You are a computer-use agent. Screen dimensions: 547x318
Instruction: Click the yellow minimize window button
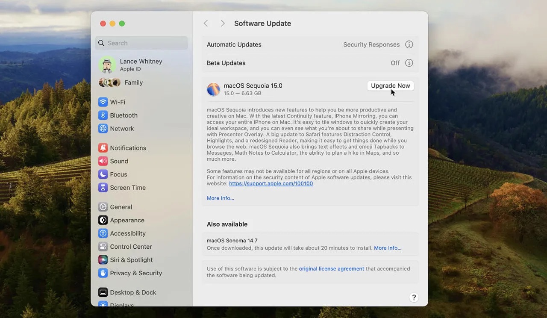tap(112, 24)
